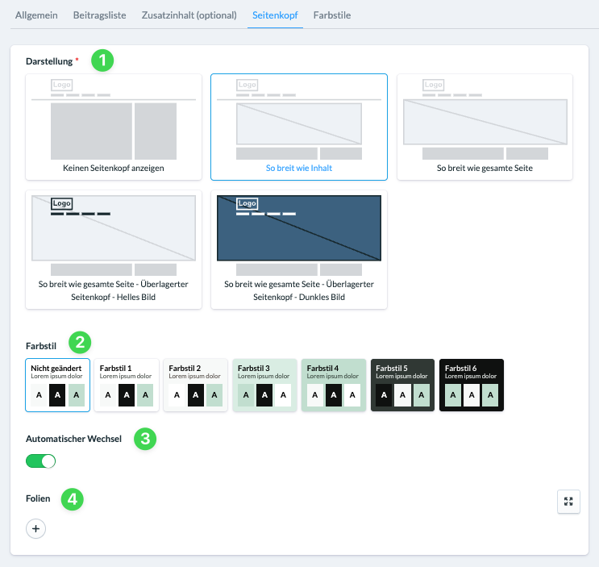Choose 'Keinen Seitenkopf anzeigen' layout
This screenshot has height=567, width=599.
pos(114,127)
